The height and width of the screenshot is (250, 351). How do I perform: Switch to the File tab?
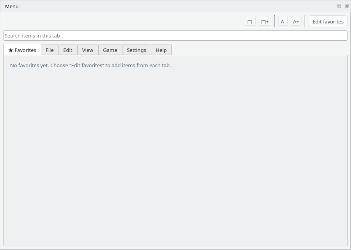[x=50, y=50]
